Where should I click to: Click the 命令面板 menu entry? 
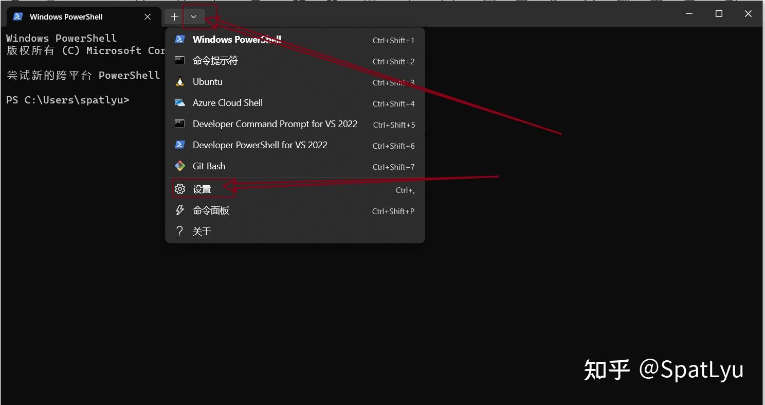211,210
